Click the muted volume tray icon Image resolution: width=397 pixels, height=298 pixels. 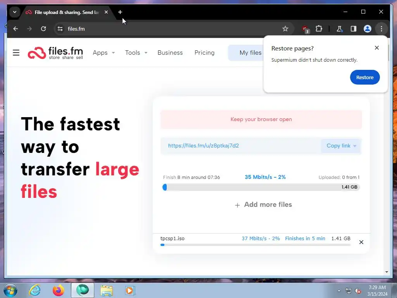pyautogui.click(x=358, y=291)
